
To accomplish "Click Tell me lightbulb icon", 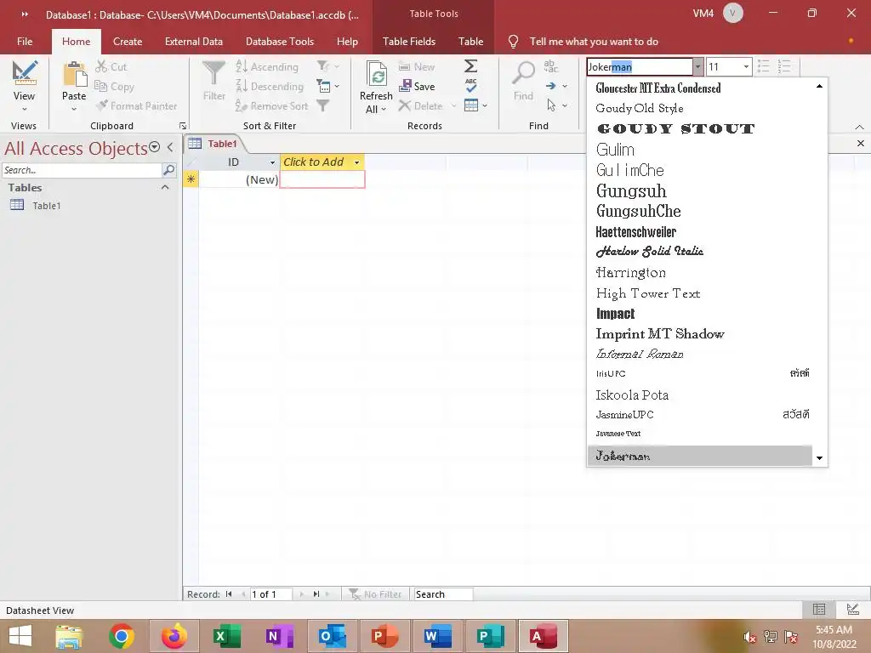I will click(x=513, y=42).
